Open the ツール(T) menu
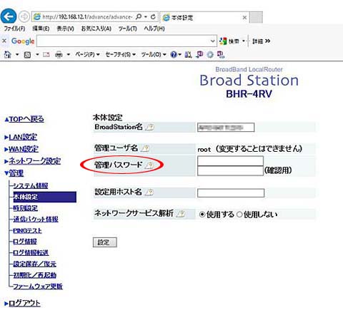343x330 pixels. tap(128, 29)
